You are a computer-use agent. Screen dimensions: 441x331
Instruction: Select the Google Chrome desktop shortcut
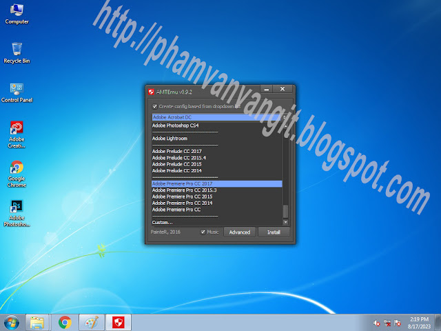[x=17, y=174]
